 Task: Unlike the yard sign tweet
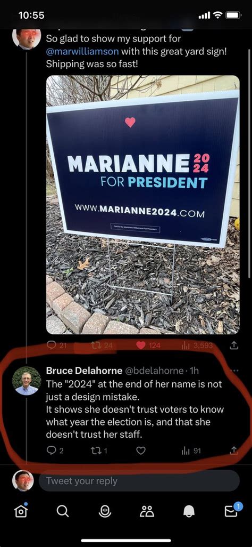[140, 345]
